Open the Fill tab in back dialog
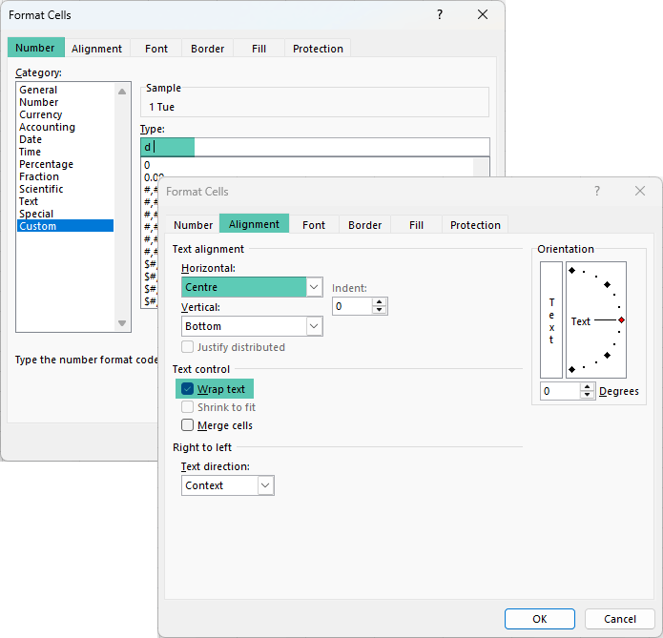Screen dimensions: 663x638 click(259, 49)
